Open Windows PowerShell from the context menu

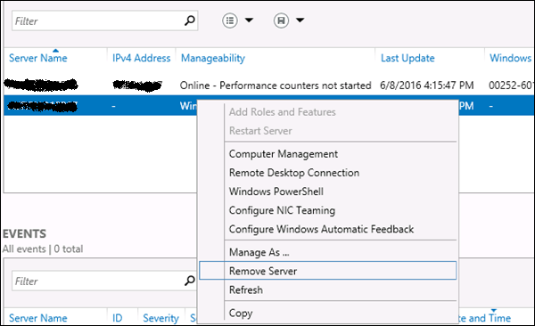(276, 192)
